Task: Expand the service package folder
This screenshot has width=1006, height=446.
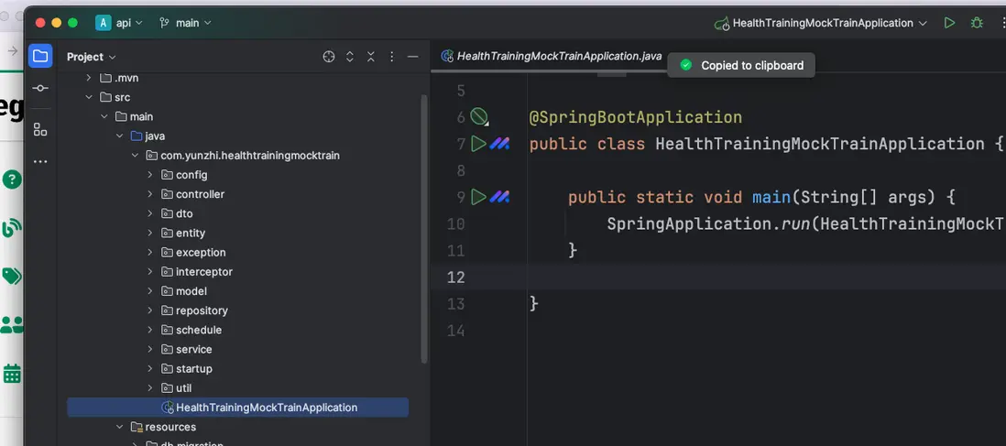Action: point(150,349)
